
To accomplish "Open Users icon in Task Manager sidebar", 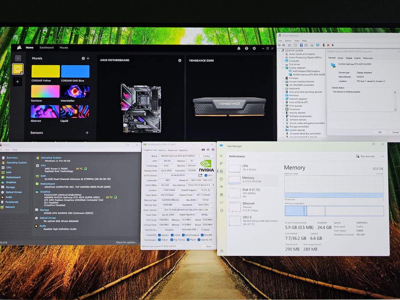I will 221,195.
